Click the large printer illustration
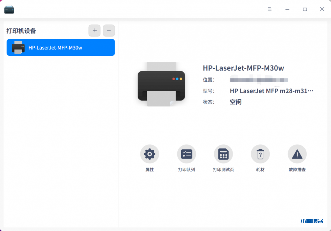Image resolution: width=331 pixels, height=231 pixels. coord(161,84)
